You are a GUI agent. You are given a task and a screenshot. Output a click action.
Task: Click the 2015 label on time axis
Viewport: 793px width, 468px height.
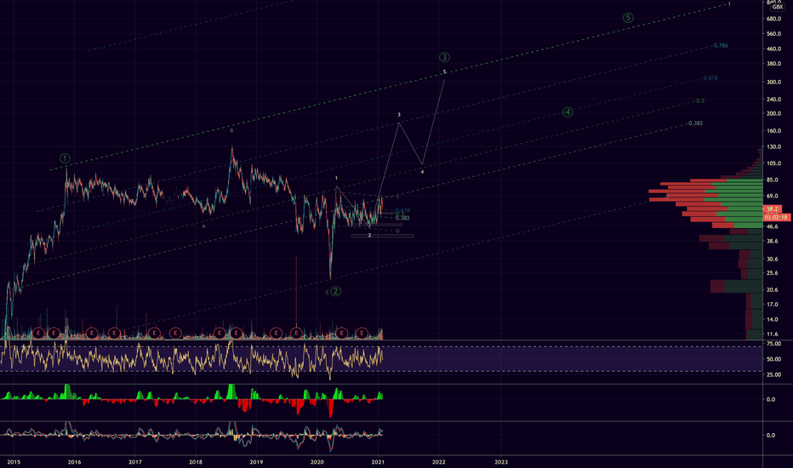[14, 462]
